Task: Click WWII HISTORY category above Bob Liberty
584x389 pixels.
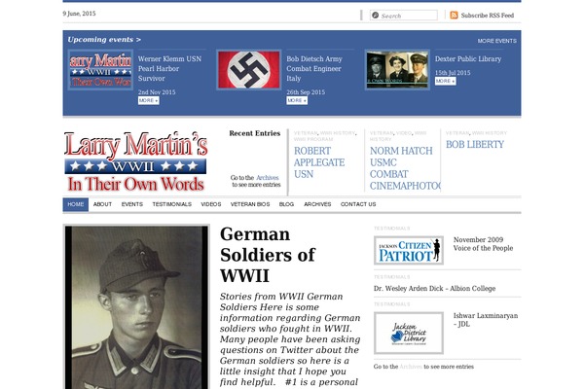Action: (490, 133)
